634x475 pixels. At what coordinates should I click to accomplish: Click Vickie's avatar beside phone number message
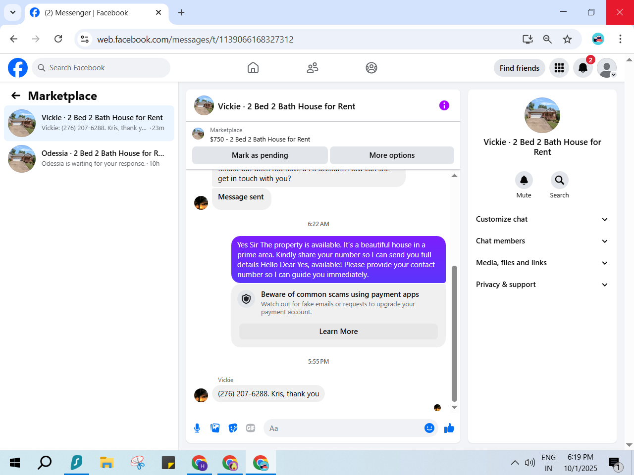(201, 395)
